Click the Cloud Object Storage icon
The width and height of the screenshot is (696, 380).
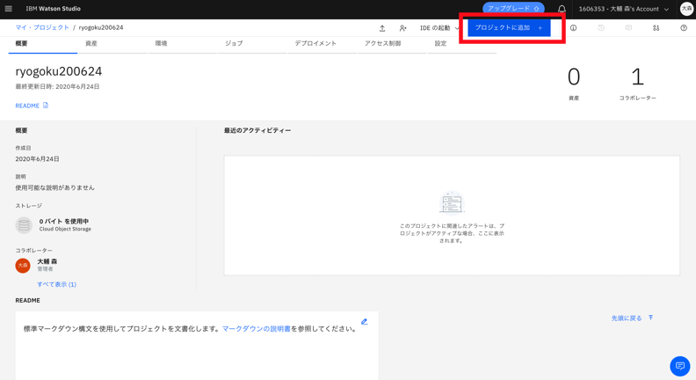(24, 225)
